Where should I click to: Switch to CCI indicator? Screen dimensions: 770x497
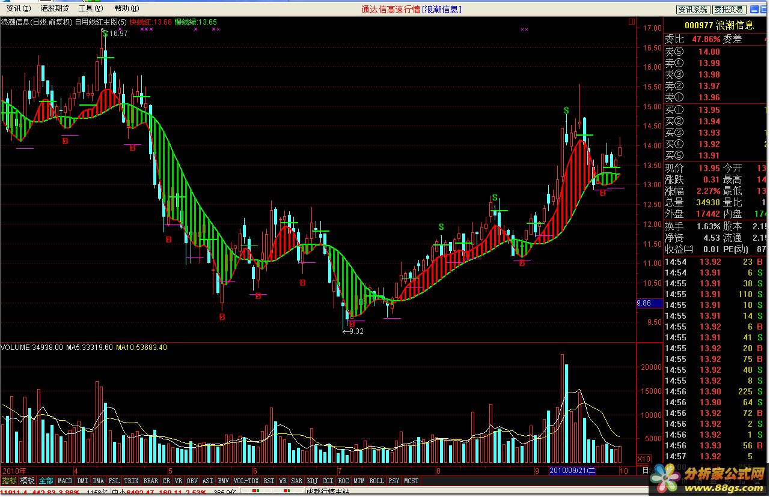click(x=328, y=481)
